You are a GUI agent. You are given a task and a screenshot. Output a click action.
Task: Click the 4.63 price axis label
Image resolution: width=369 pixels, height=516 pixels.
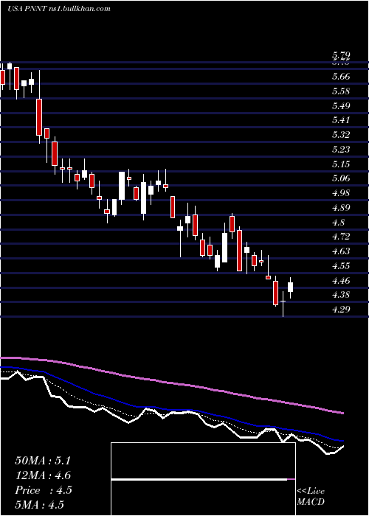(341, 251)
